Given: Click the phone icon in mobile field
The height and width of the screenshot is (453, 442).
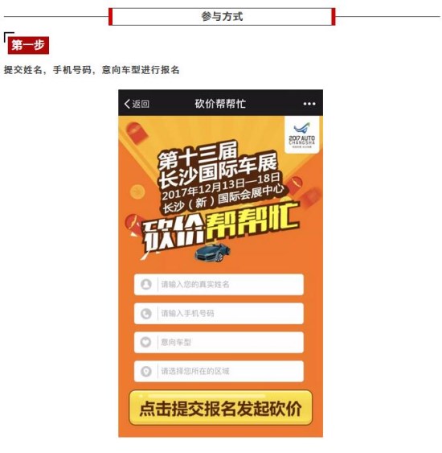Looking at the screenshot, I should 146,314.
